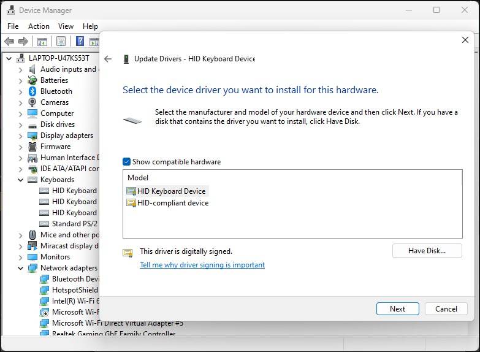Screen dimensions: 480x352
Task: Click the Mice and other pointing devices icon
Action: click(32, 235)
